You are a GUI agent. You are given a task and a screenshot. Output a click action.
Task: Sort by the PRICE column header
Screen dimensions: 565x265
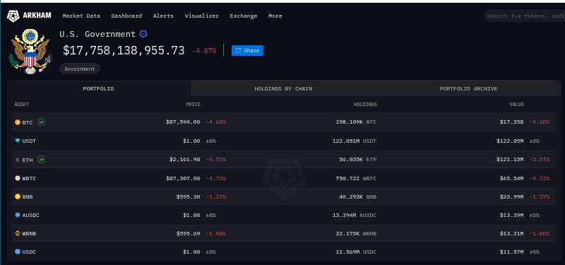pos(193,105)
